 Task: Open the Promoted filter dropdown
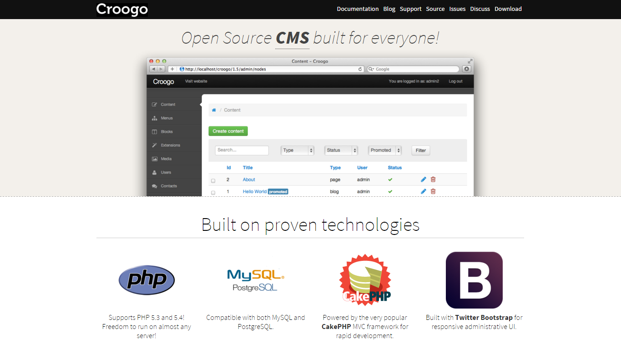[x=385, y=150]
